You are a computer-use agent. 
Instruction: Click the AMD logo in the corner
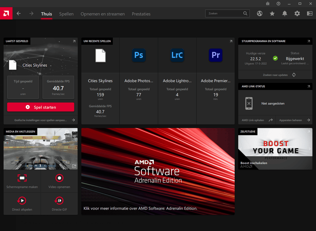tap(6, 13)
